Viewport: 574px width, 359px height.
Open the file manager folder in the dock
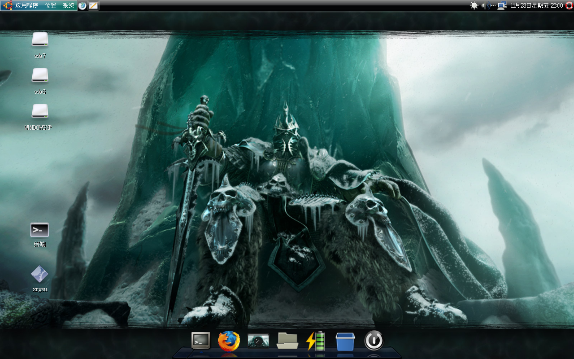pyautogui.click(x=287, y=341)
